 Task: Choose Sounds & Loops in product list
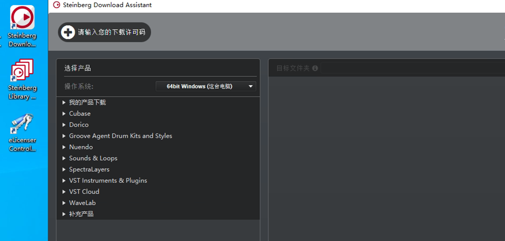(93, 159)
